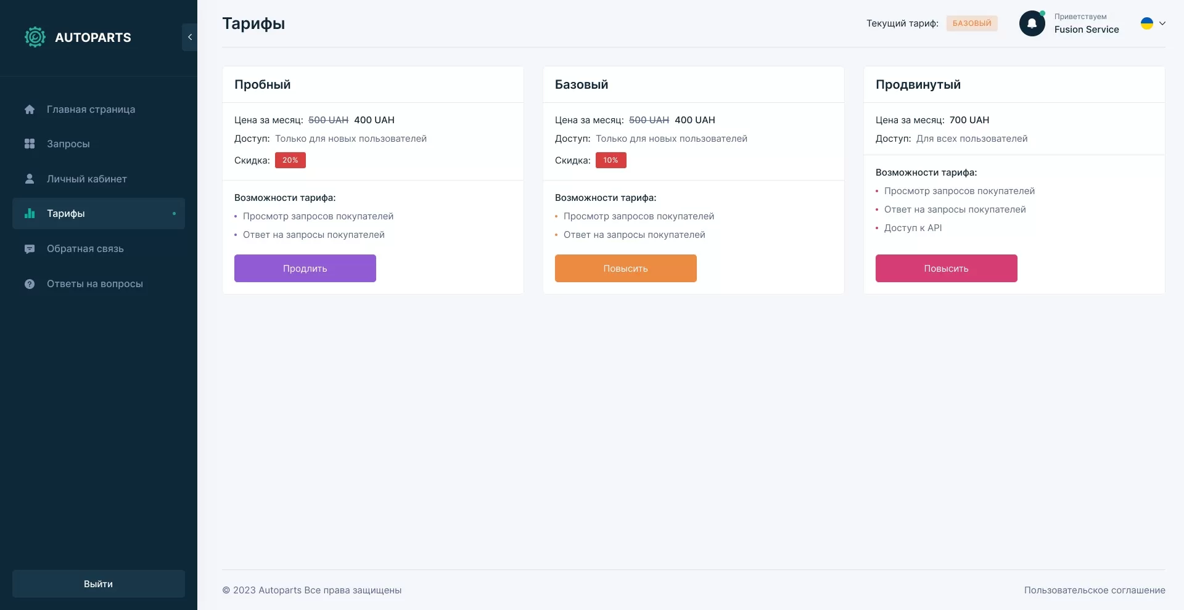Click the 700 UAH price

point(969,120)
